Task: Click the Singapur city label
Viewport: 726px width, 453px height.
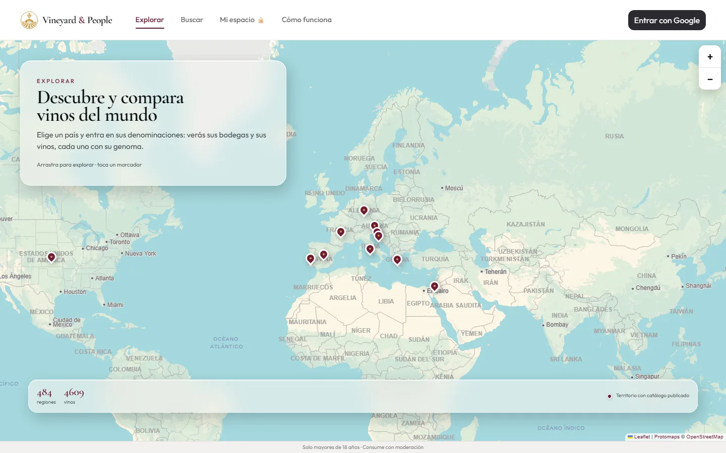Action: click(x=645, y=376)
